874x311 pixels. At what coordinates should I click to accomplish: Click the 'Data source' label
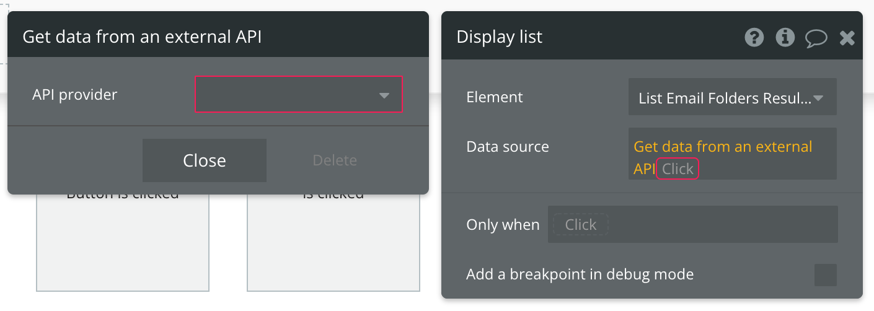click(x=508, y=147)
